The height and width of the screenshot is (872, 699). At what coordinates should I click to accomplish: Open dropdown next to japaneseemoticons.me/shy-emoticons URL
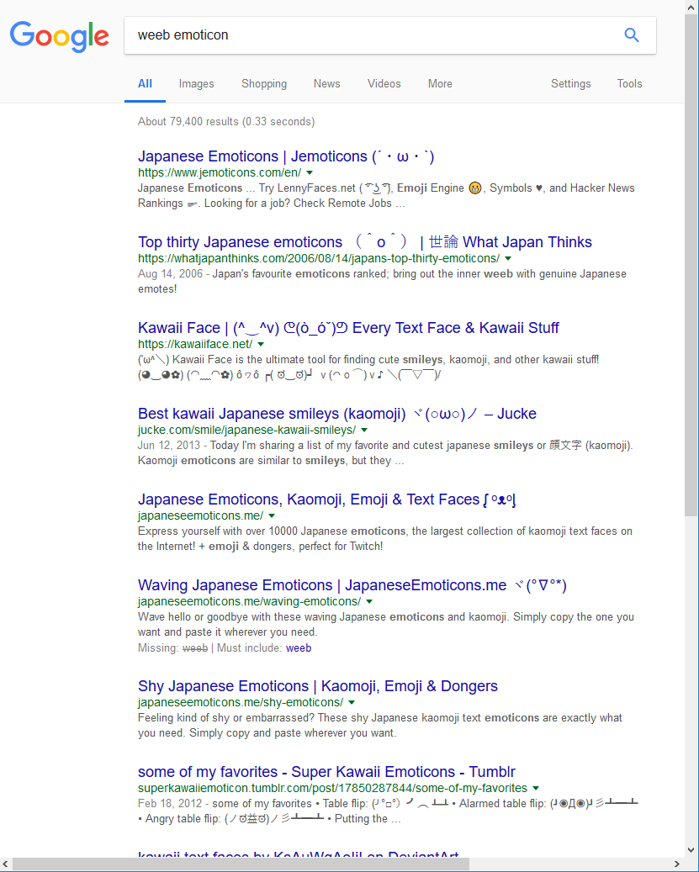click(352, 703)
